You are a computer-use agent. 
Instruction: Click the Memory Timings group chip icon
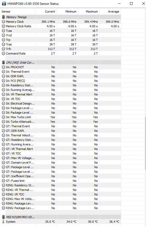[3, 17]
